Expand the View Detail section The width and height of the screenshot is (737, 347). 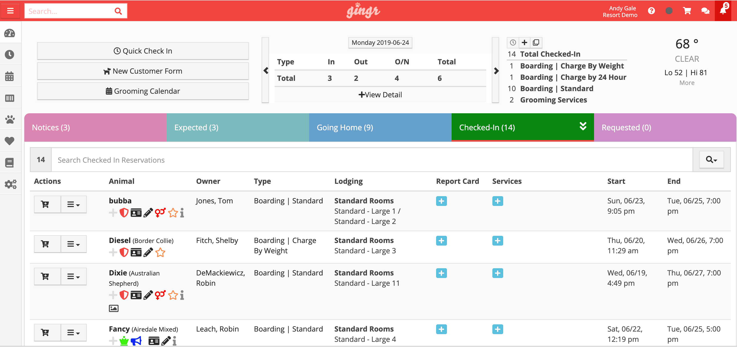click(x=380, y=95)
